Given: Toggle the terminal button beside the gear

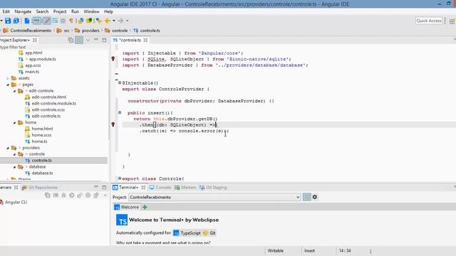Looking at the screenshot, I should point(307,197).
